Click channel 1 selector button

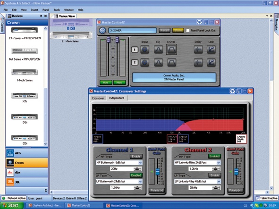pos(135,50)
